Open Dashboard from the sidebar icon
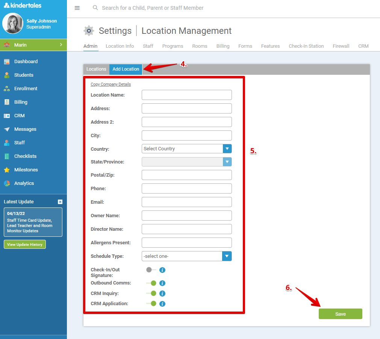This screenshot has width=380, height=339. pyautogui.click(x=7, y=62)
